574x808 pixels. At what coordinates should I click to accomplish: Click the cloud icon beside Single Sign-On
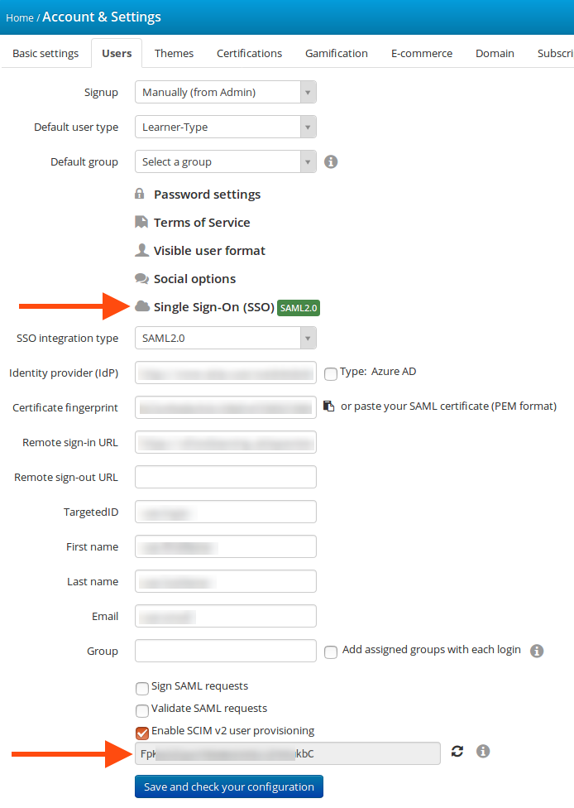142,306
